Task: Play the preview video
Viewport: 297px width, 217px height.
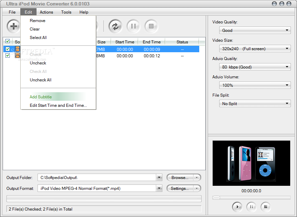Action: [237, 206]
